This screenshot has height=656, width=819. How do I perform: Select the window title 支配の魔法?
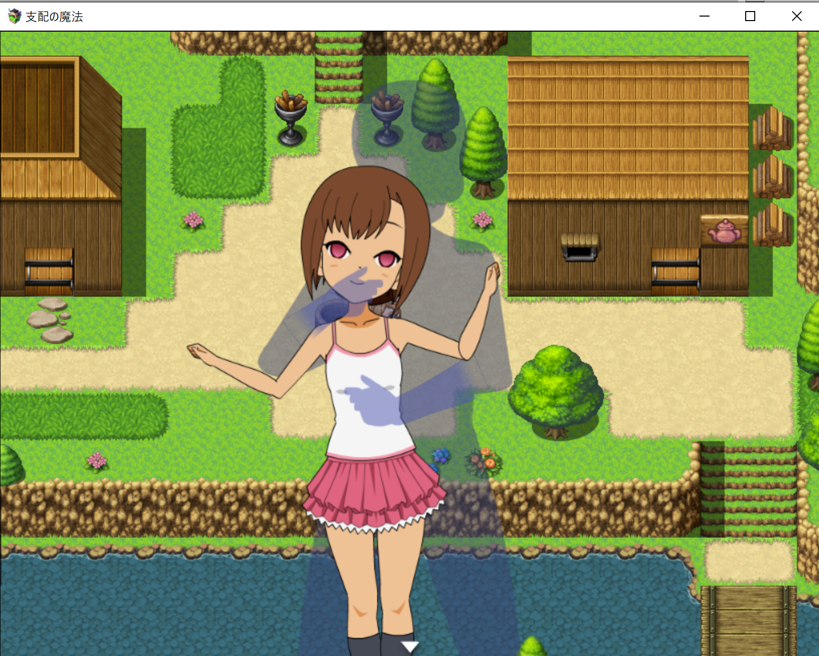point(54,17)
